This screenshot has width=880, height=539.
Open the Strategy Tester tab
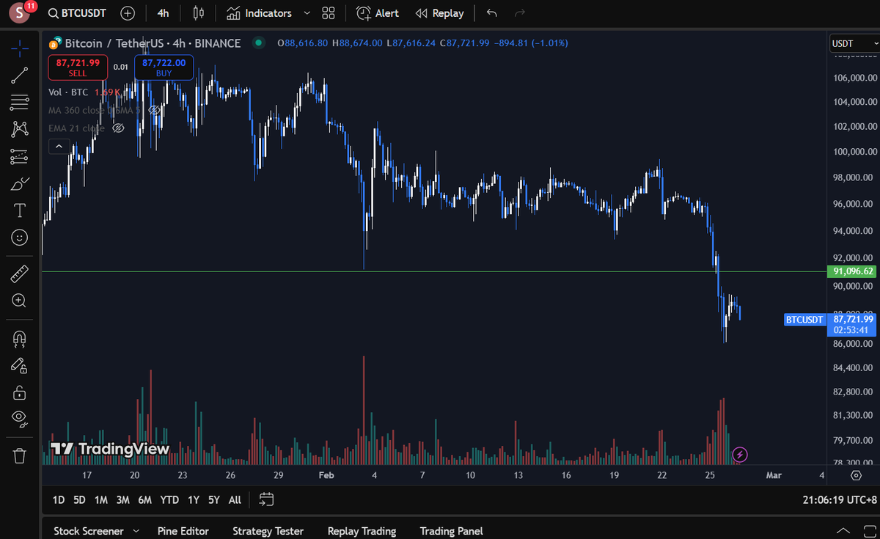[268, 530]
